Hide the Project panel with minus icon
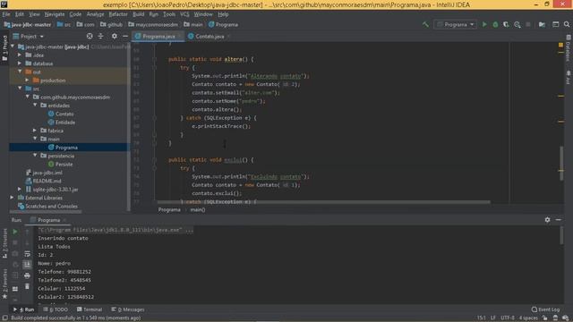This screenshot has width=573, height=322. (x=125, y=36)
